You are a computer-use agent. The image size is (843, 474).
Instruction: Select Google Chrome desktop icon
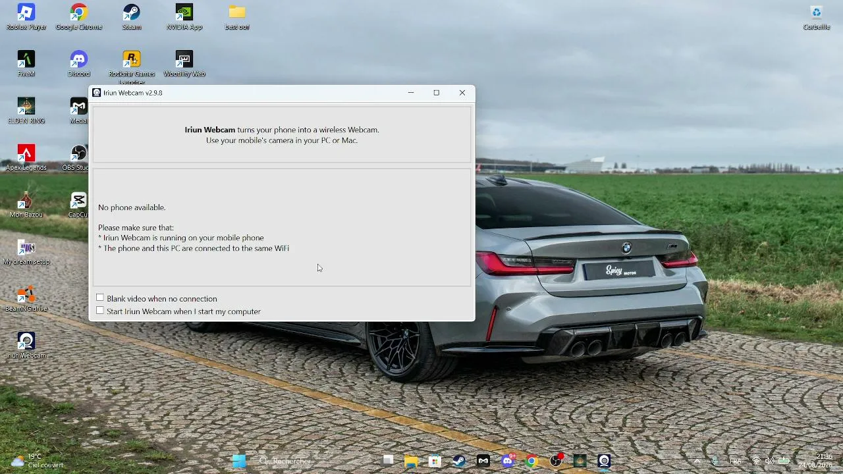click(x=79, y=17)
